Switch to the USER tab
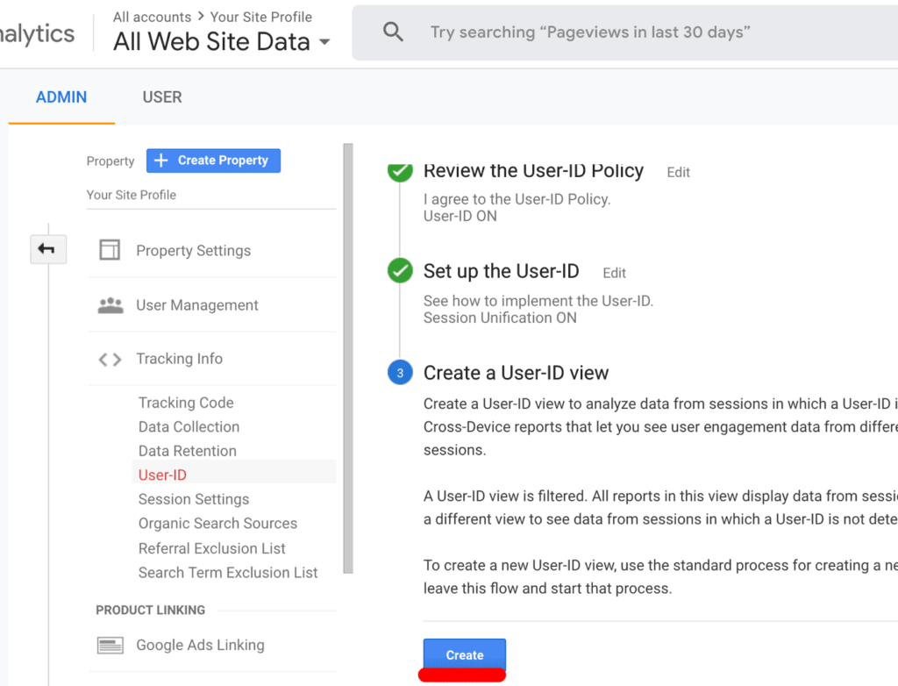The width and height of the screenshot is (898, 686). [x=161, y=96]
